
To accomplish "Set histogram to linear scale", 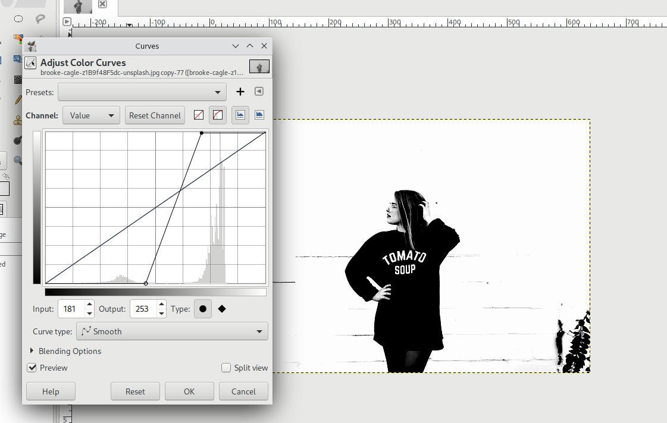I will [240, 115].
